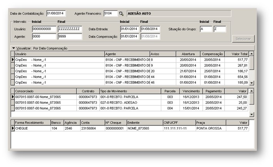Screen dimensions: 273x167
Task: Click the Agência column header
Action: pos(72,123)
